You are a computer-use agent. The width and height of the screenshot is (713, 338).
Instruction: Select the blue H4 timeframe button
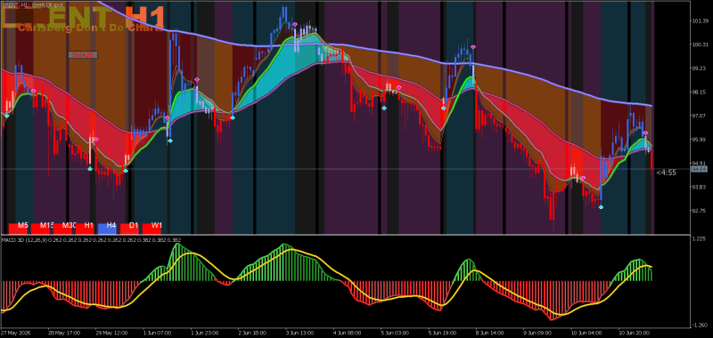click(107, 228)
